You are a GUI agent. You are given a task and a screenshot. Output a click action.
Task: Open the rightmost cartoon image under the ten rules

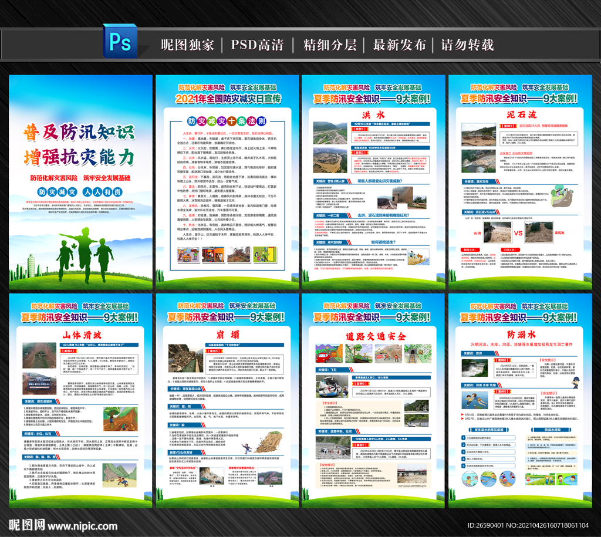point(265,255)
